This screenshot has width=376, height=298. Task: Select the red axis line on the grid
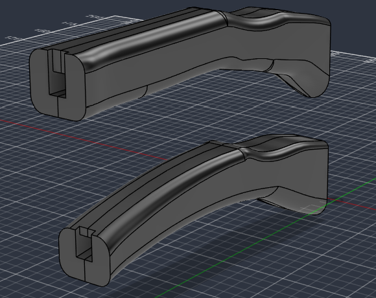click(84, 138)
